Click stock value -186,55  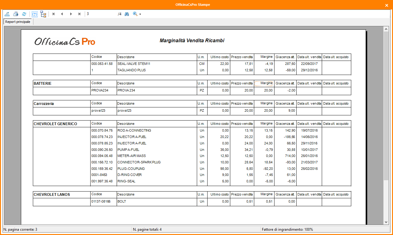[x=290, y=137]
